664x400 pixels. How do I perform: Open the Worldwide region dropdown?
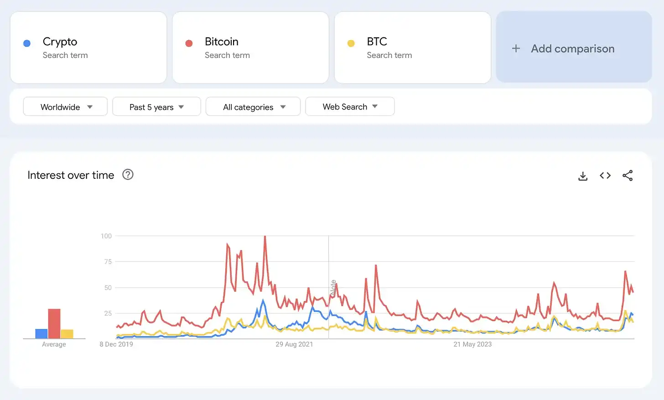[65, 107]
